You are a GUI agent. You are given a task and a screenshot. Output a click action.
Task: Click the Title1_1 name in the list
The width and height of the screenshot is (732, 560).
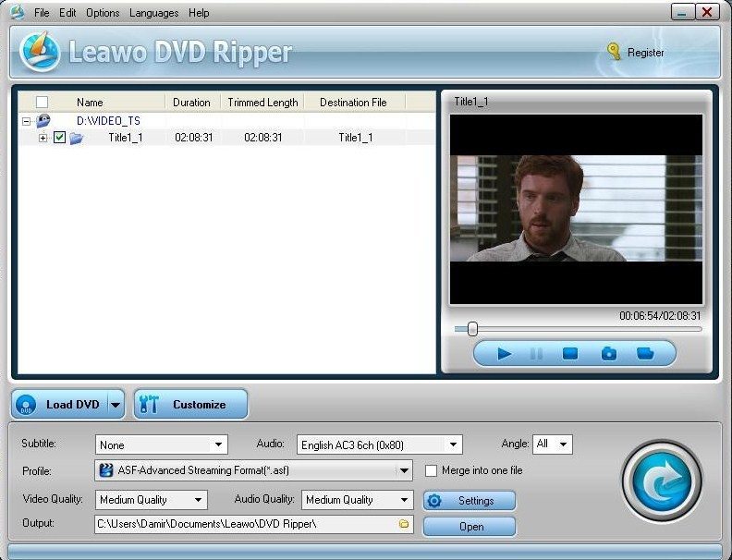click(125, 138)
